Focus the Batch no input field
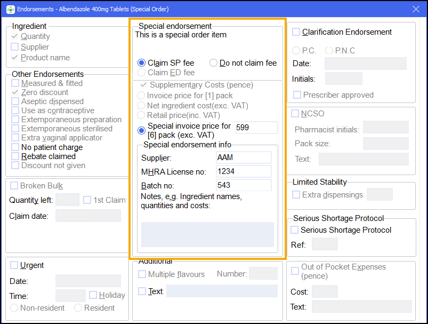This screenshot has width=428, height=324. click(x=244, y=185)
